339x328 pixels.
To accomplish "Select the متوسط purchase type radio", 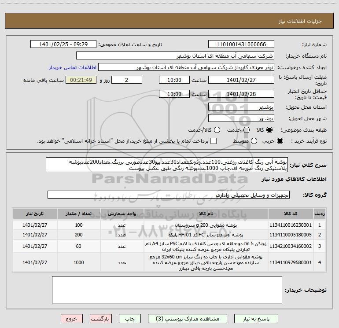I will click(x=254, y=141).
